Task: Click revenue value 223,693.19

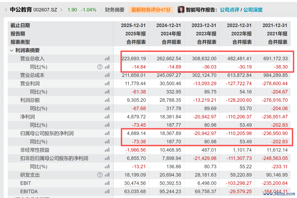Action: click(x=134, y=59)
